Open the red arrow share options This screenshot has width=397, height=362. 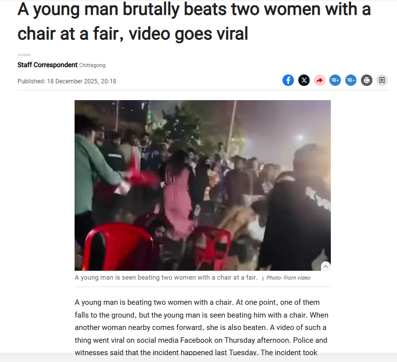tap(319, 80)
